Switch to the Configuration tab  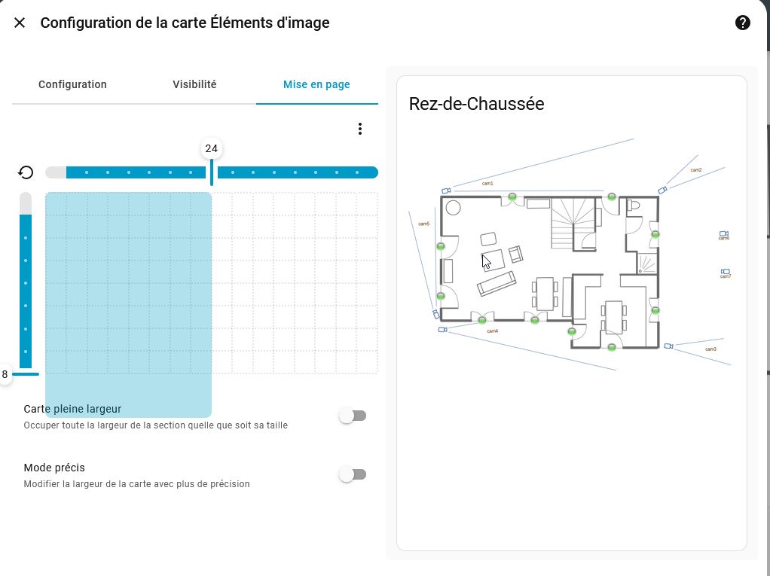pos(72,84)
